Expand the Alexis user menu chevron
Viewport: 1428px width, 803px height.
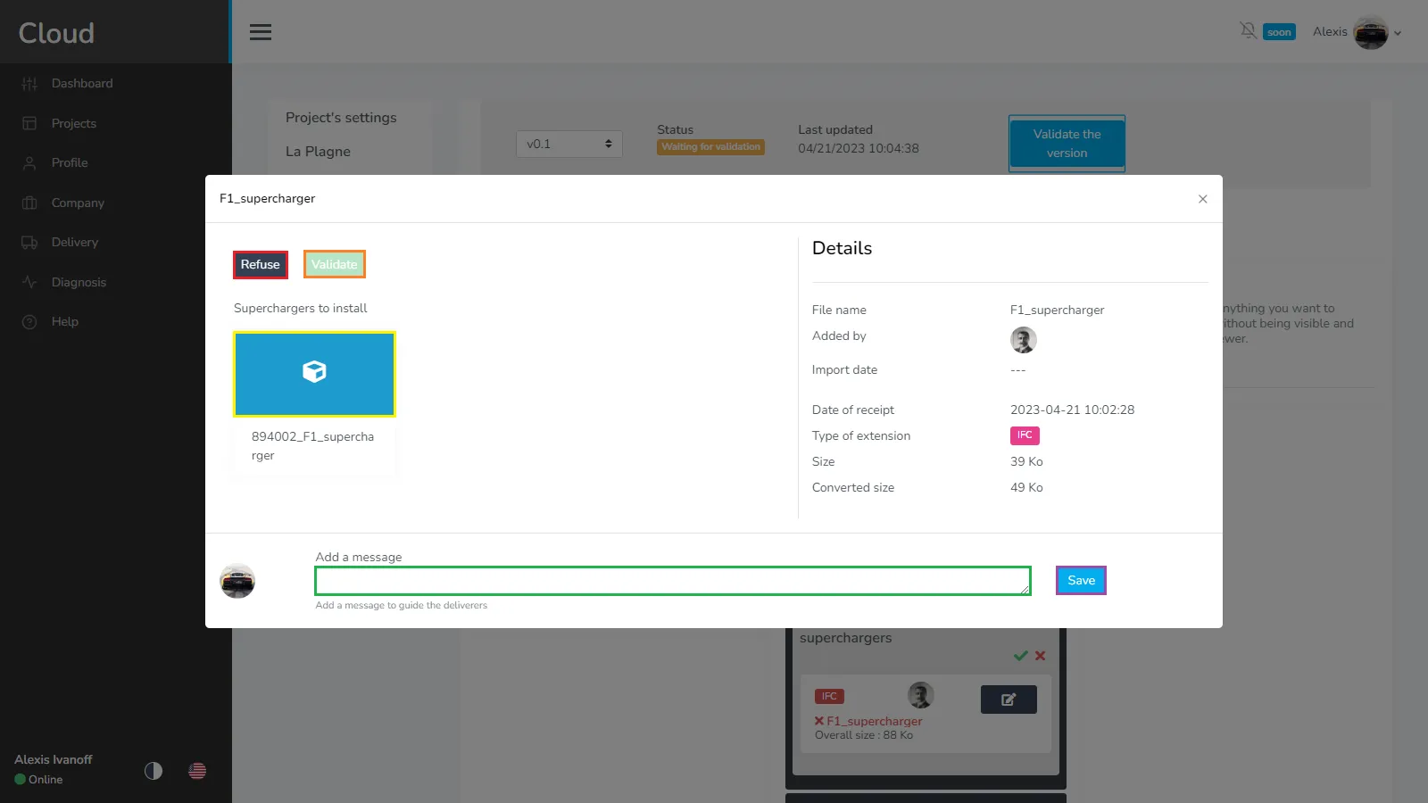1398,33
